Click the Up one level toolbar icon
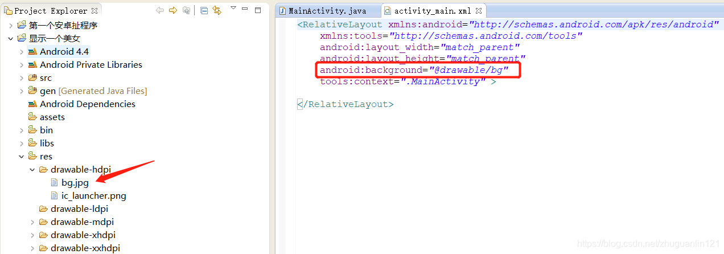724x254 pixels. (x=186, y=10)
